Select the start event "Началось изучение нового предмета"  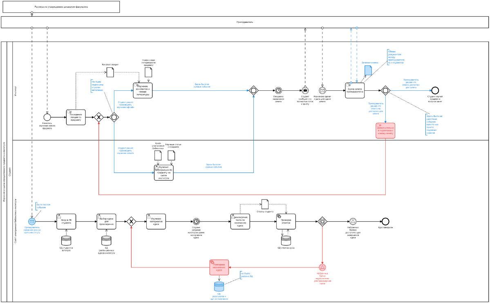click(x=47, y=117)
